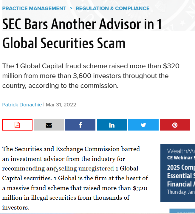Image resolution: width=195 pixels, height=214 pixels.
Task: Click the SEC Bars Another Advisor headline
Action: (x=82, y=34)
